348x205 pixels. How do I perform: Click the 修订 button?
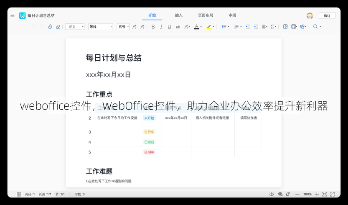coord(327,15)
